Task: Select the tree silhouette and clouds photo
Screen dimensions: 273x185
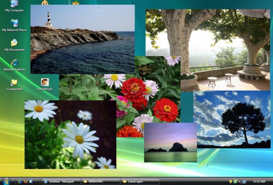Action: 232,119
